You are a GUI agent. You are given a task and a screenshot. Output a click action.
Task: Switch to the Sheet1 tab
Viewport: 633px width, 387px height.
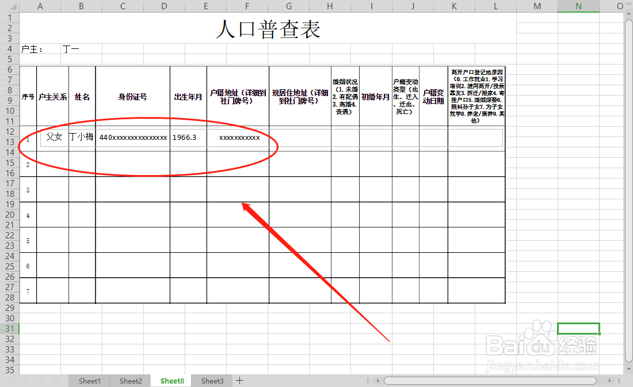(x=89, y=381)
